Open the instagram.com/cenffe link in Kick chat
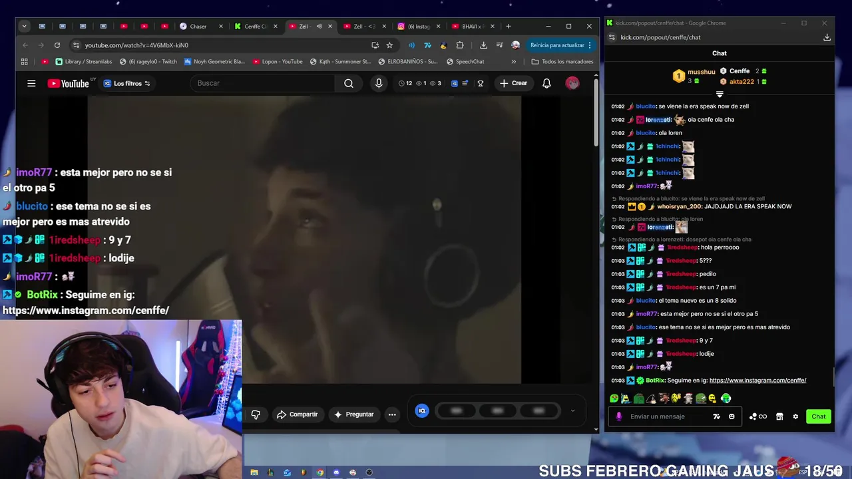This screenshot has width=852, height=479. tap(757, 381)
